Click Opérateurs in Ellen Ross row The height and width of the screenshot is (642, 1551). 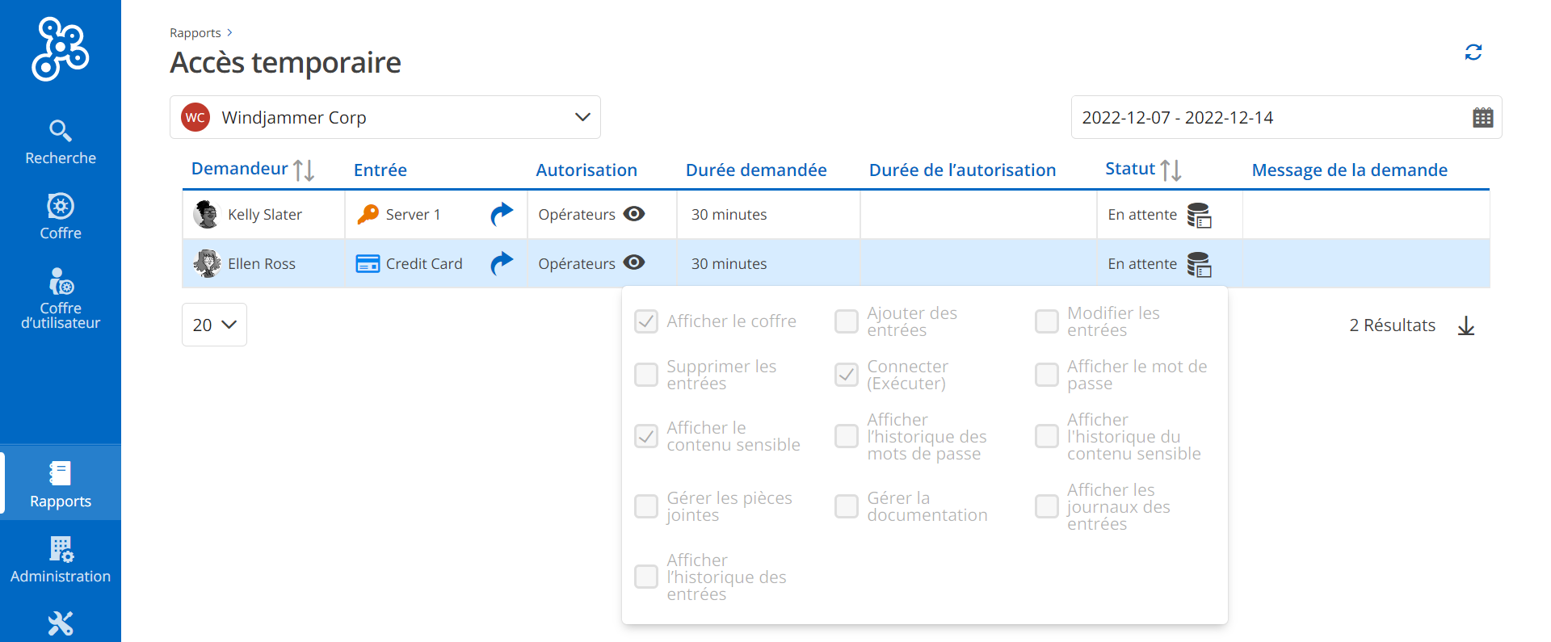coord(577,264)
